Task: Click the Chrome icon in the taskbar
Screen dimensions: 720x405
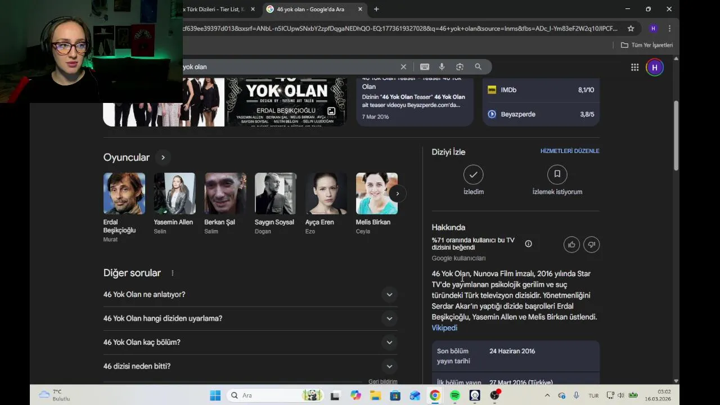Action: [435, 395]
